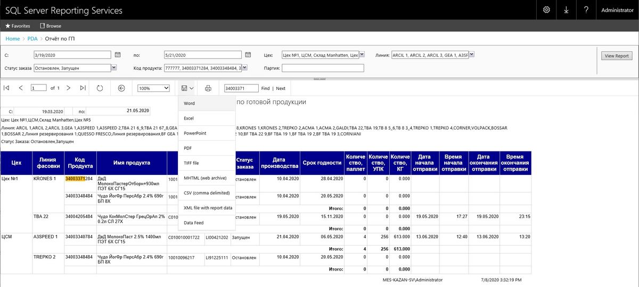This screenshot has width=639, height=287.
Task: Print the report
Action: (208, 88)
